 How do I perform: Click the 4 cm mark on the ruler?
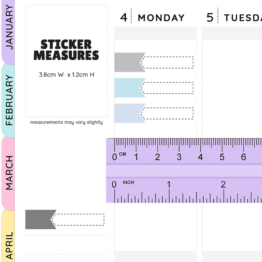click(200, 157)
